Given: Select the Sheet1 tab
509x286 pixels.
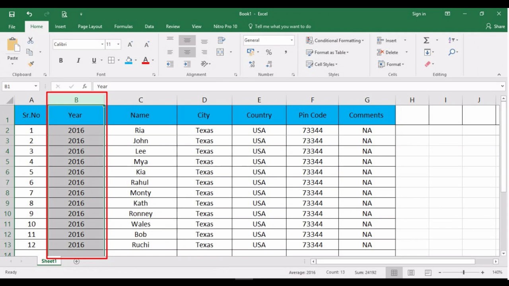Looking at the screenshot, I should pos(49,261).
